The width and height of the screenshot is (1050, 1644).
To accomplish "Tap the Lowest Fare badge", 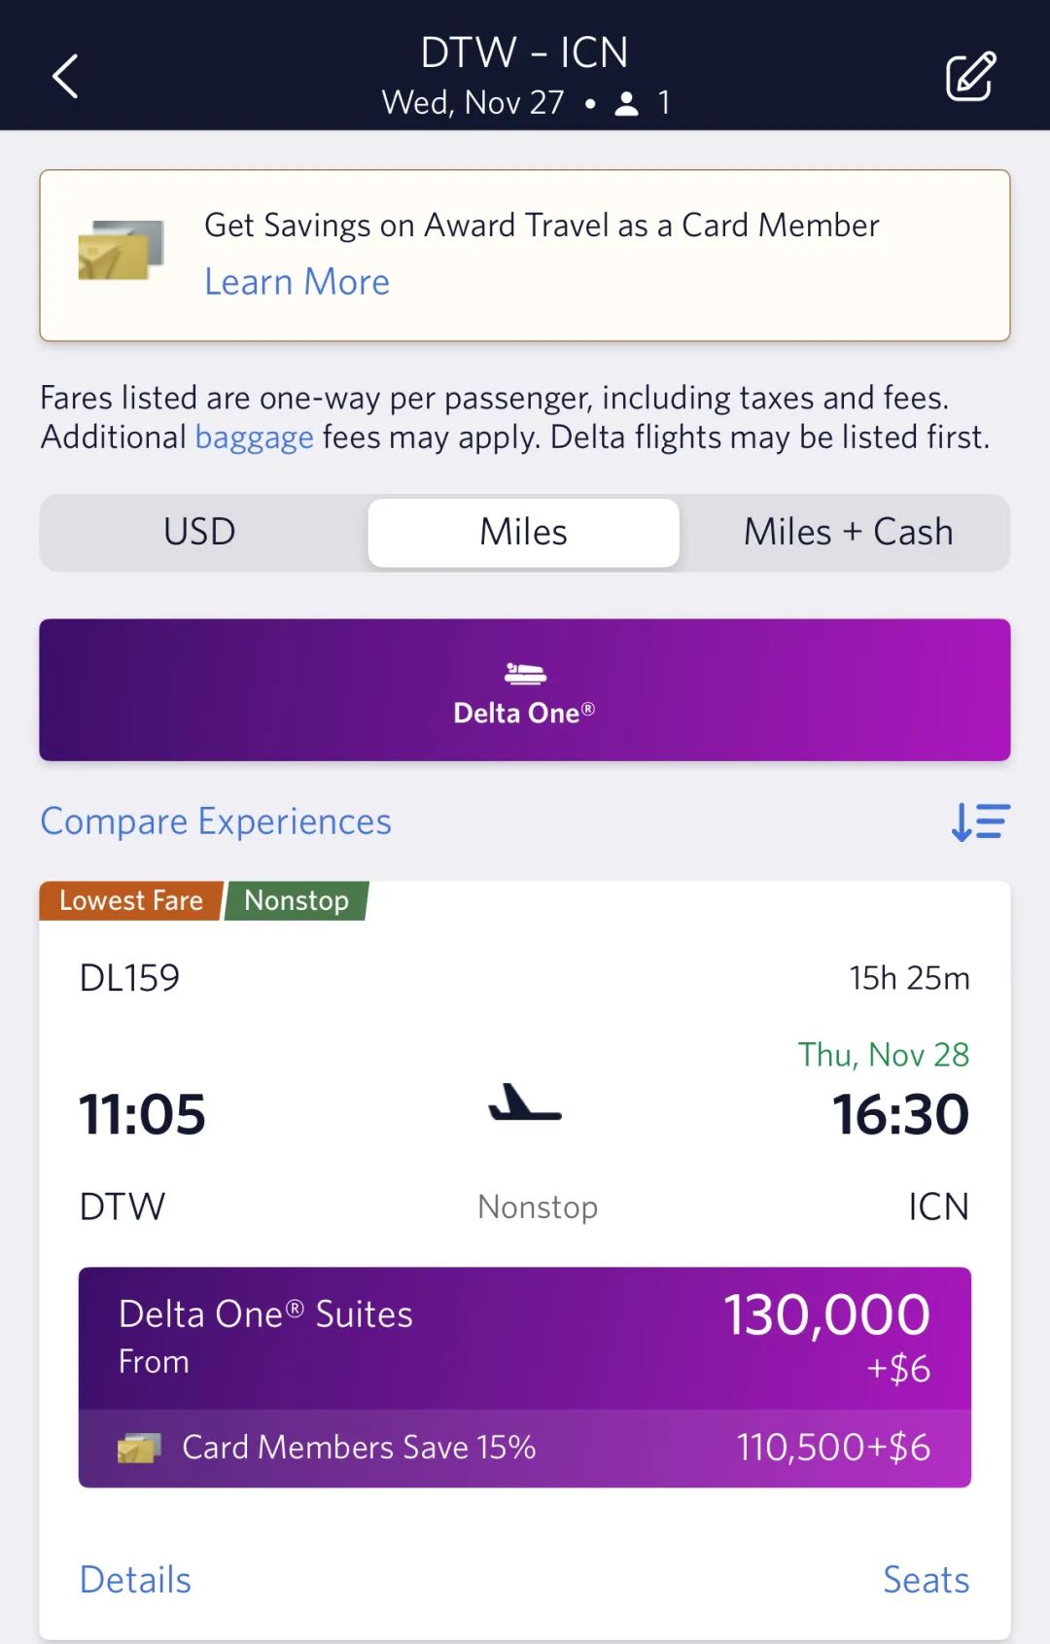I will click(131, 900).
